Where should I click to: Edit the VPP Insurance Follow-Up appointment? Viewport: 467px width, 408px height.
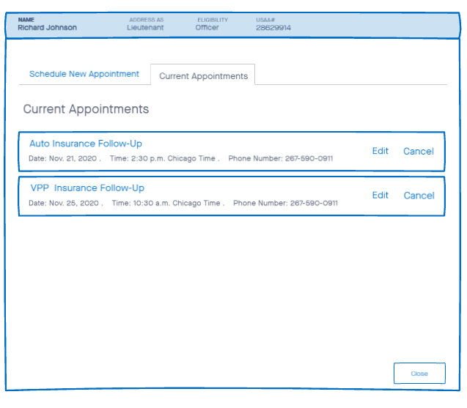point(380,196)
